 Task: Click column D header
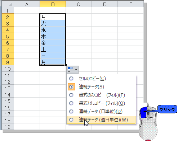[105, 4]
